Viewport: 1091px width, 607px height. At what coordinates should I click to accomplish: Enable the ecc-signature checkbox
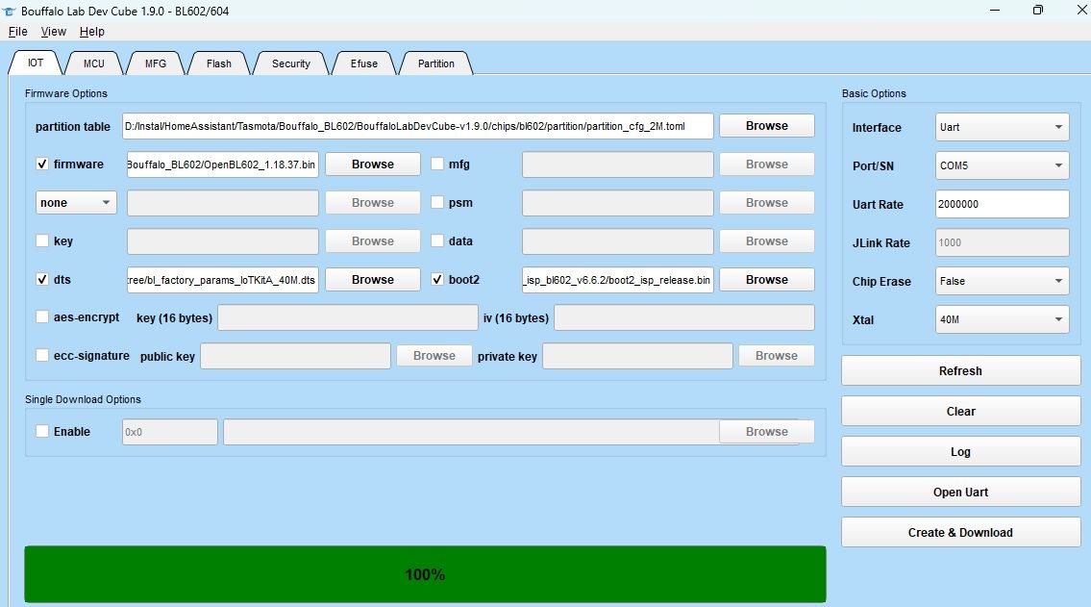coord(42,356)
